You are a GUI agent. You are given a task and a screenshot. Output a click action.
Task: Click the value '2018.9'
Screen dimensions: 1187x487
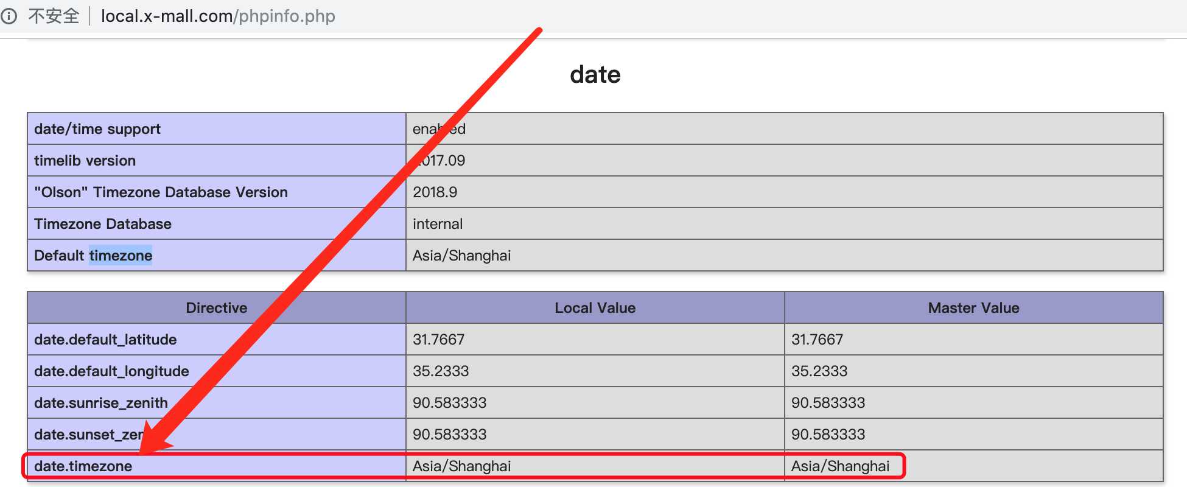coord(435,192)
